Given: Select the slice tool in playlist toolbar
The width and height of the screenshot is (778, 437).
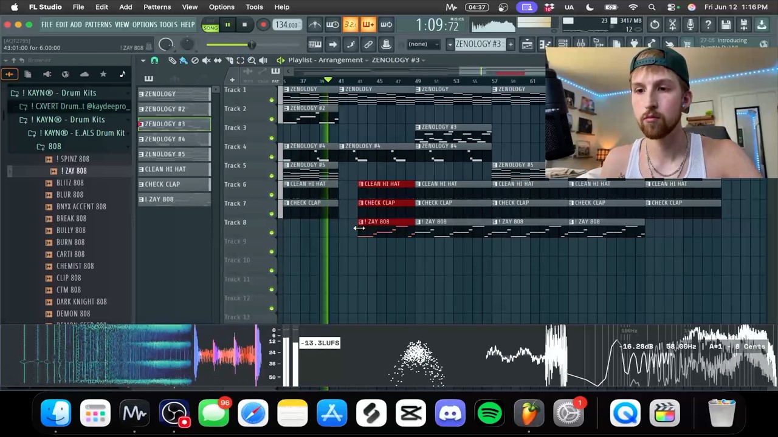Looking at the screenshot, I should coord(229,60).
